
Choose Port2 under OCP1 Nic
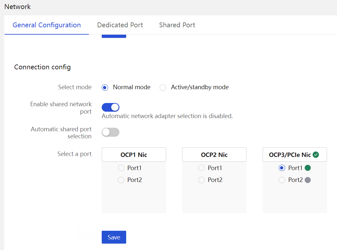point(121,180)
